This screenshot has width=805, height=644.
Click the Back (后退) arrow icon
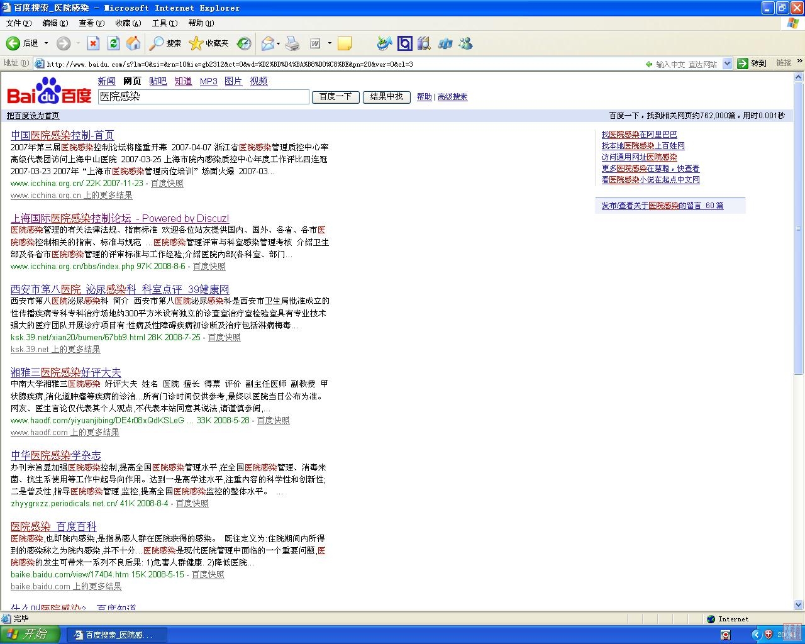[13, 43]
